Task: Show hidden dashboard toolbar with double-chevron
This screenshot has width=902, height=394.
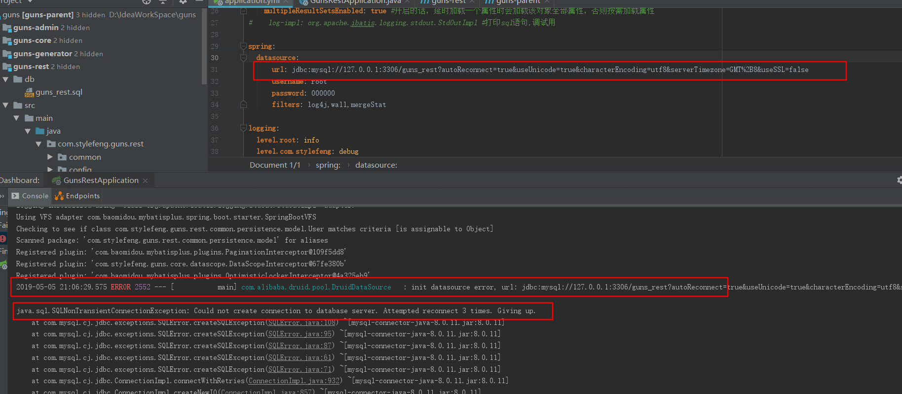Action: (2, 196)
